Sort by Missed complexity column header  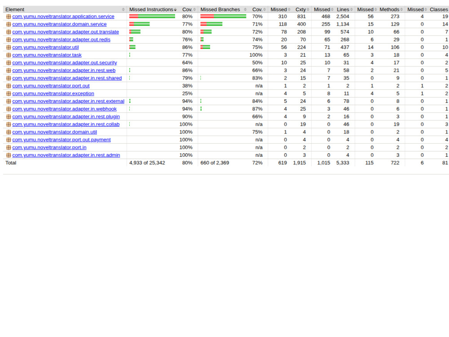[x=280, y=9]
